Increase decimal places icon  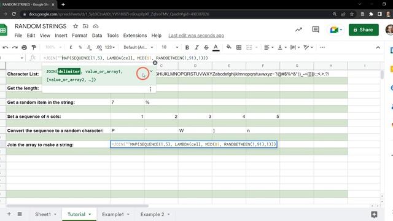coord(99,47)
